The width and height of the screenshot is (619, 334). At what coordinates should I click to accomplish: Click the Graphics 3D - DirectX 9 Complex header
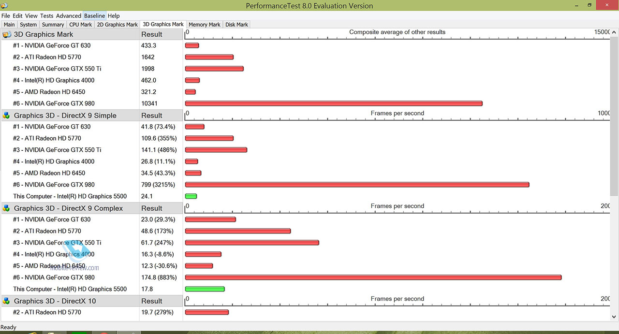pos(71,208)
